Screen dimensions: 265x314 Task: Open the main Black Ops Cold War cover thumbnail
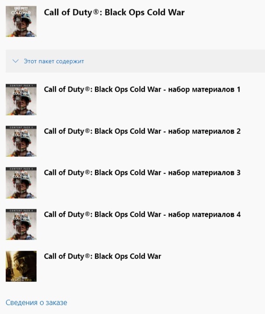click(x=21, y=22)
